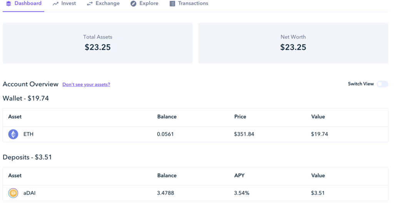This screenshot has width=394, height=206.
Task: Click the "Deposits - $3.51" heading
Action: [27, 157]
